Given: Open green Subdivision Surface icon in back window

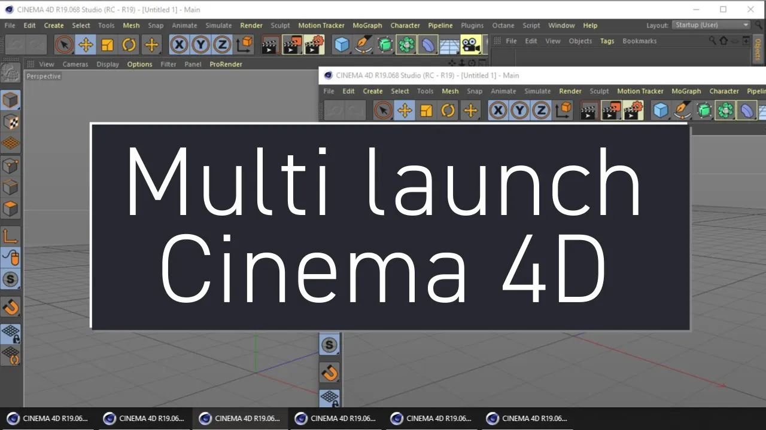Looking at the screenshot, I should click(x=385, y=45).
